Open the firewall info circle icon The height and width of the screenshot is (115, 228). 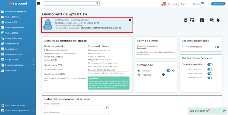[x=130, y=20]
